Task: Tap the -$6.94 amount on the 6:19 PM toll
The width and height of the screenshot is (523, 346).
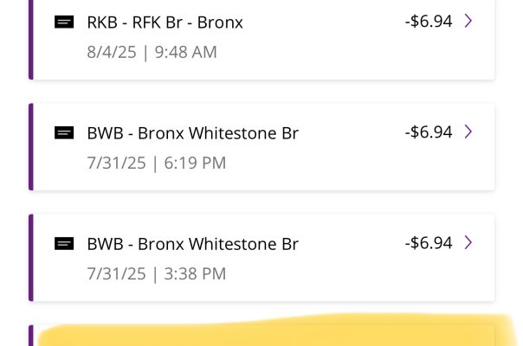Action: point(429,131)
